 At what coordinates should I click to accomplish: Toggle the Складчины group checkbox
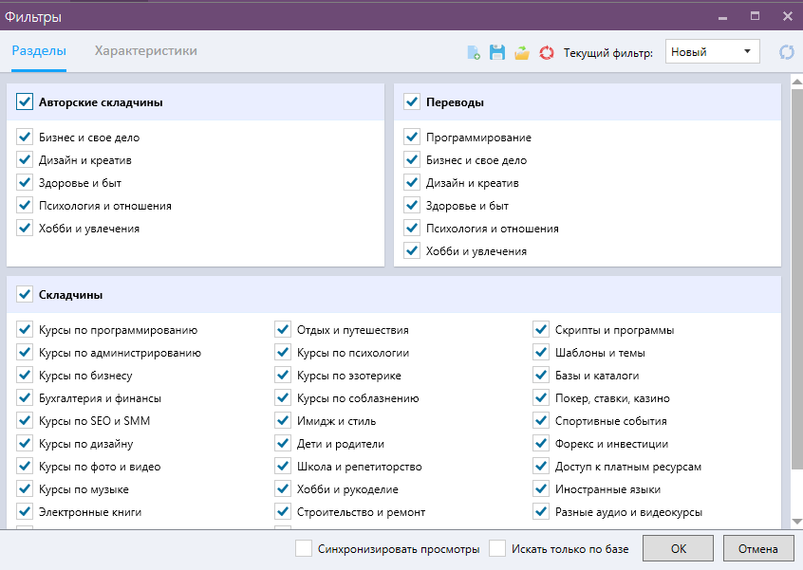click(x=25, y=295)
